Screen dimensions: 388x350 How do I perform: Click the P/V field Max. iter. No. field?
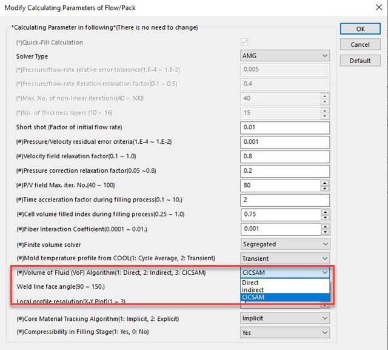[280, 186]
